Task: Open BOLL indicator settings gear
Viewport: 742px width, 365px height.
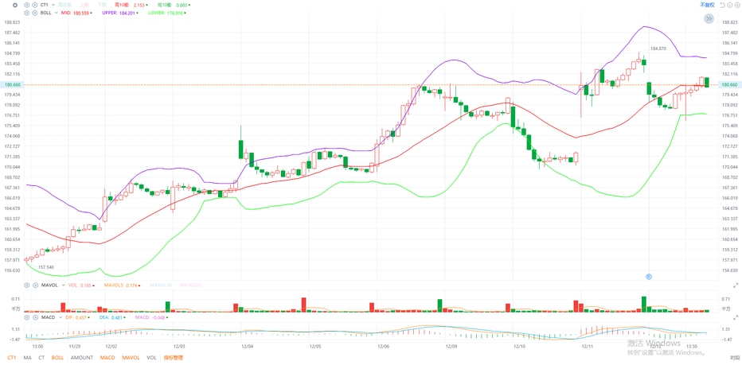Action: click(26, 13)
